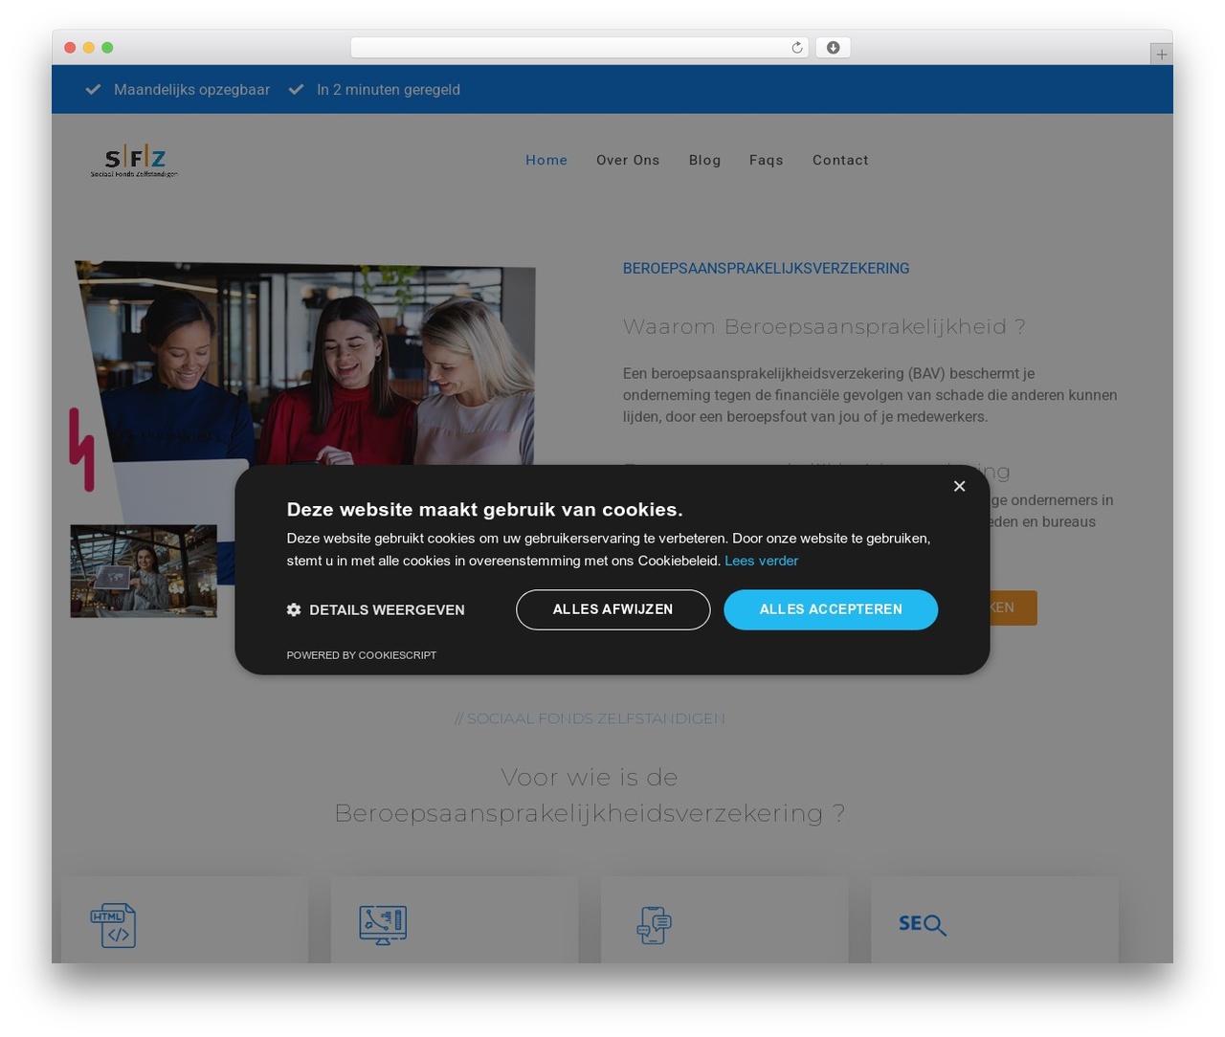Click the In 2 minuten geregeld text
This screenshot has width=1225, height=1037.
click(x=389, y=89)
